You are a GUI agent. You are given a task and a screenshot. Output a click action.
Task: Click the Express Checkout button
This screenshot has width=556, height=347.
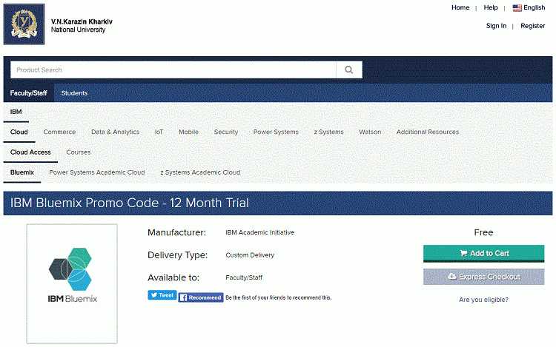pos(483,277)
